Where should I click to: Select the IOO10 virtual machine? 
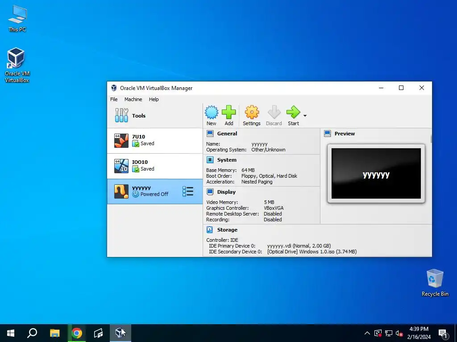(x=155, y=166)
